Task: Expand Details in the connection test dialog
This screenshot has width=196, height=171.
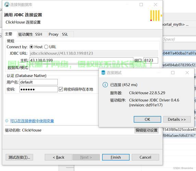Action: 177,119
